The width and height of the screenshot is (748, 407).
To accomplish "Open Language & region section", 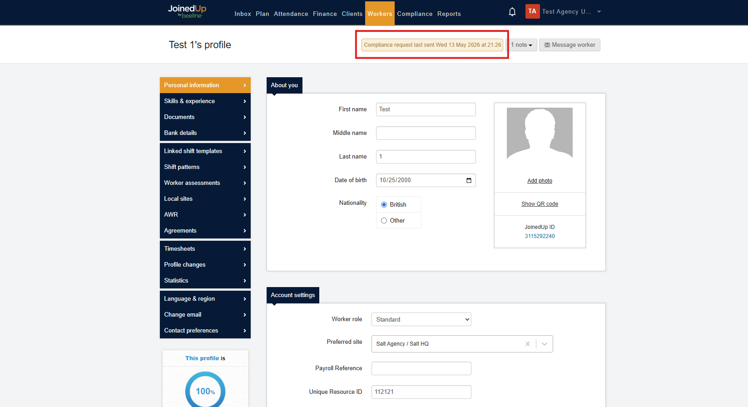I will pyautogui.click(x=205, y=299).
